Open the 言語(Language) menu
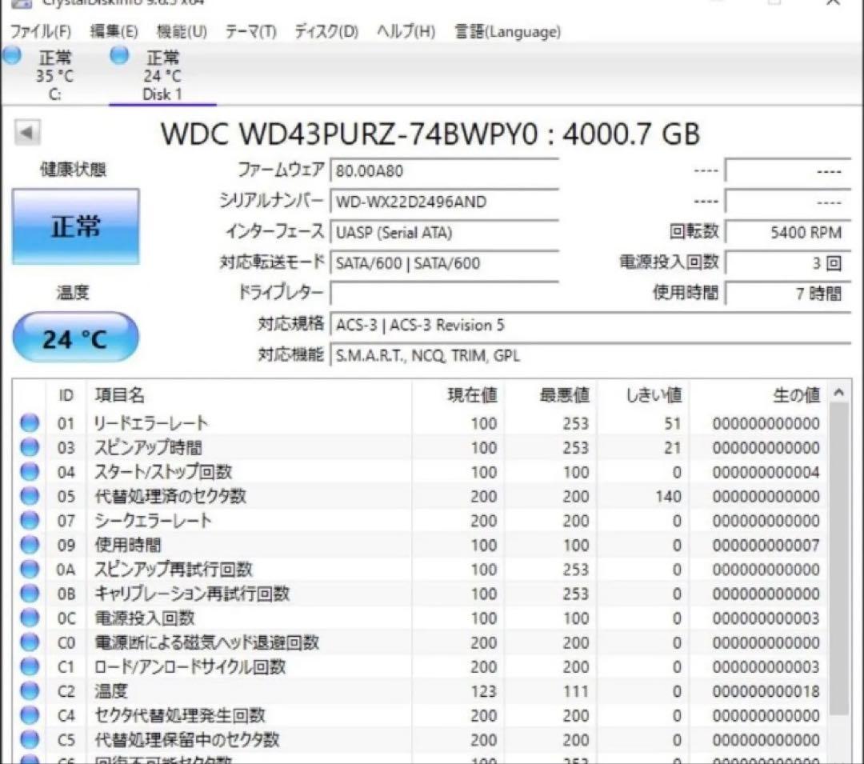The height and width of the screenshot is (764, 864). click(x=506, y=32)
